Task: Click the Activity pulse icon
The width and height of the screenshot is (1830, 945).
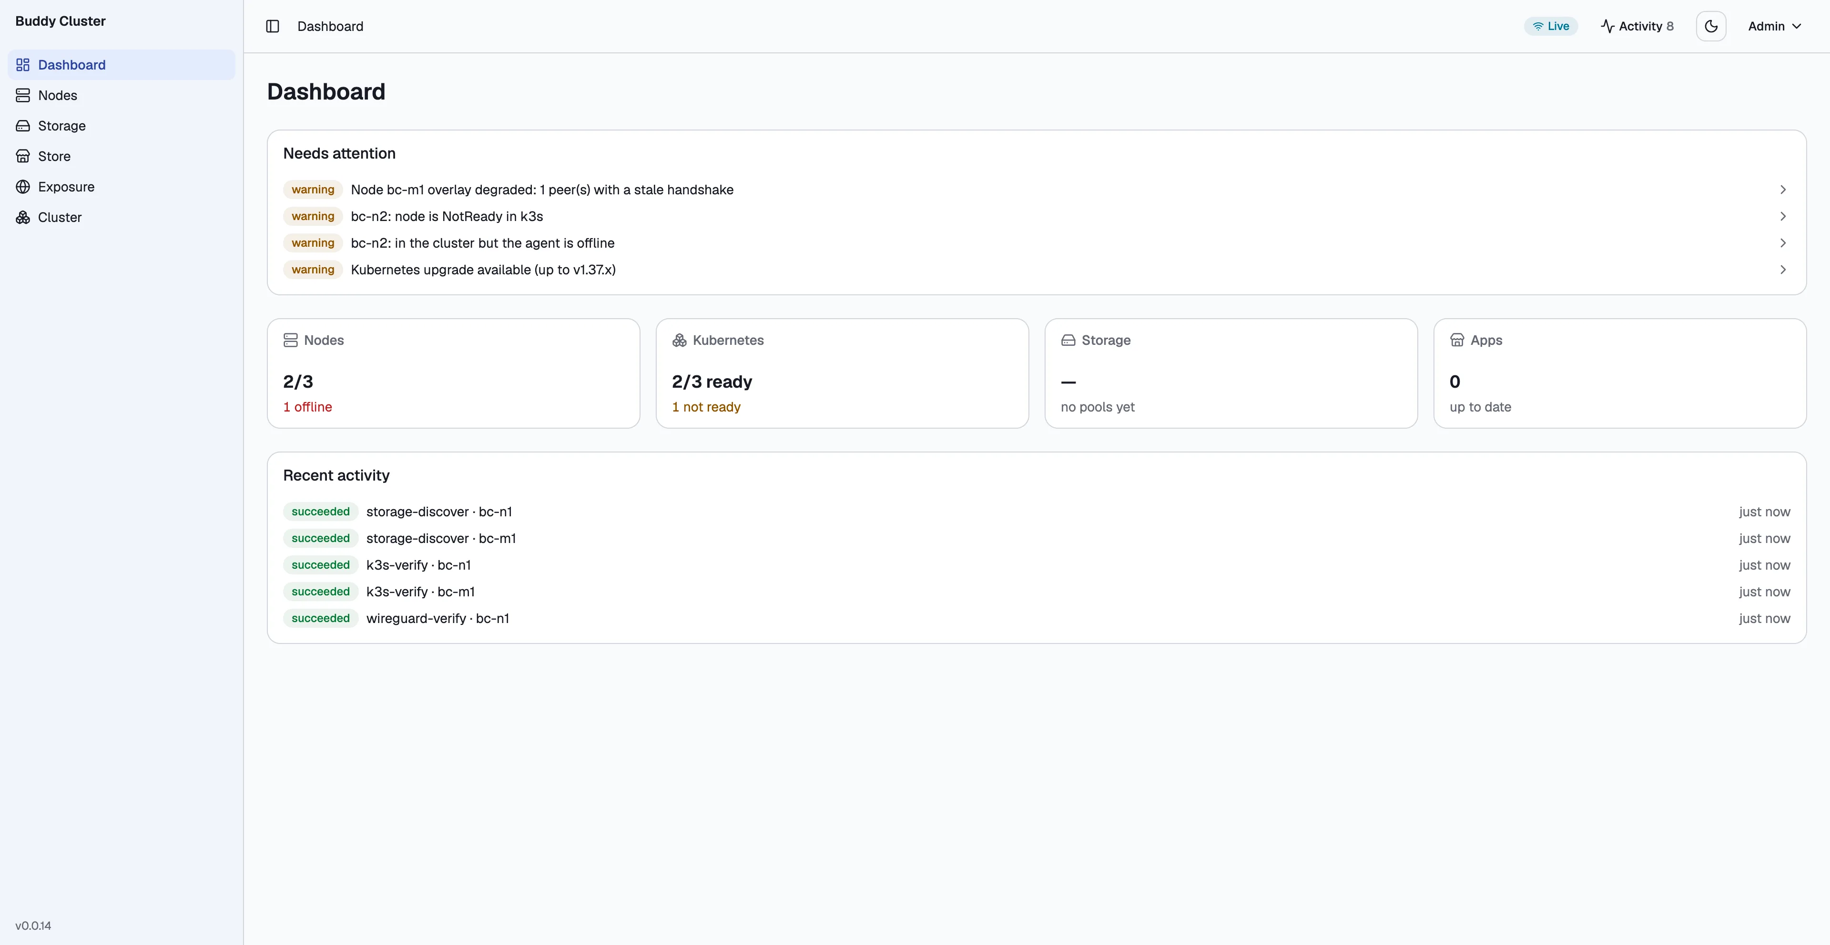Action: click(x=1607, y=26)
